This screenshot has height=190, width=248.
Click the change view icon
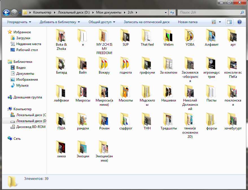pos(214,22)
